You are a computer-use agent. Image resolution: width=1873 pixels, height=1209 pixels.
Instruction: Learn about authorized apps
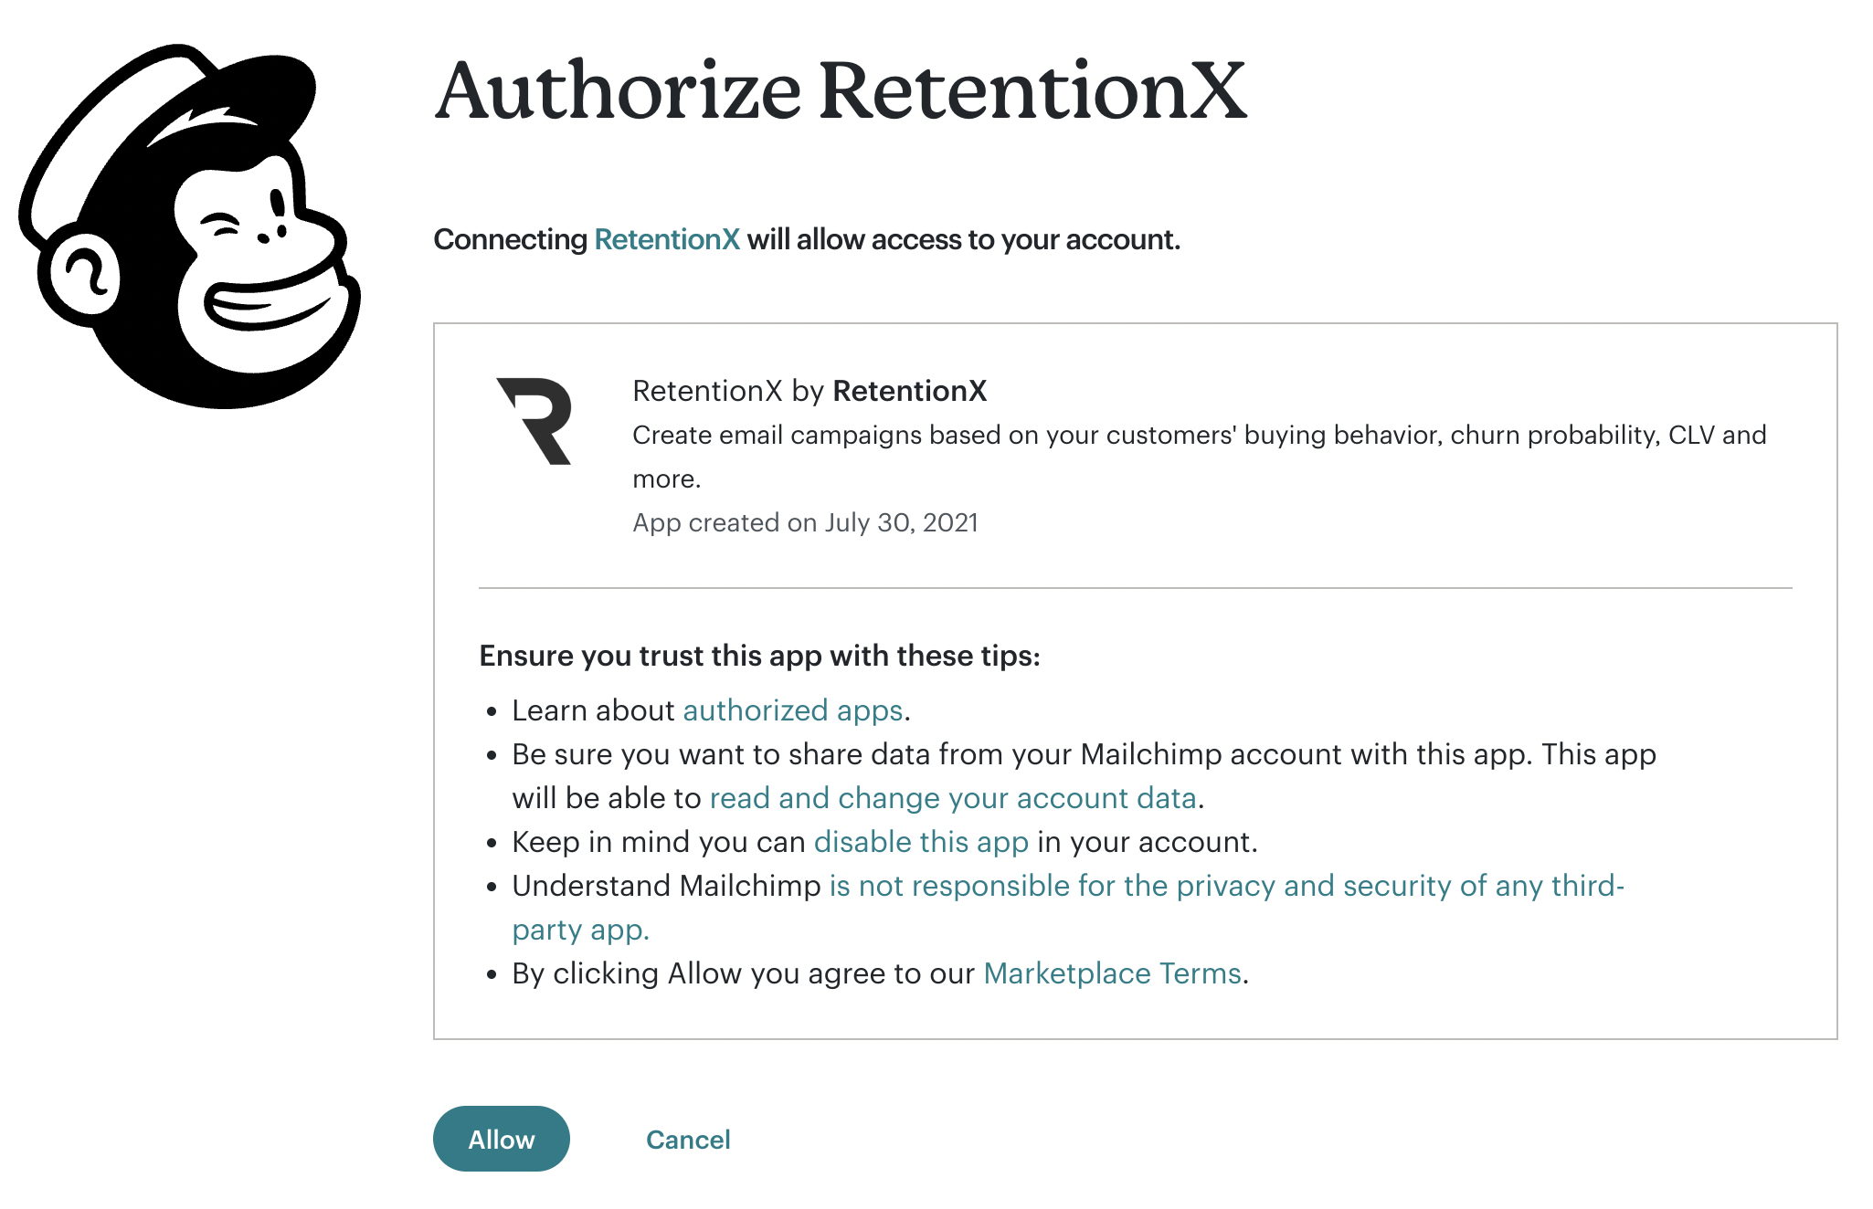[x=791, y=710]
